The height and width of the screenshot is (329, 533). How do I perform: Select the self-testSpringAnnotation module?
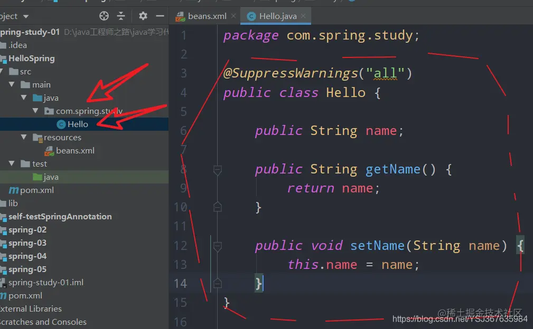(60, 216)
